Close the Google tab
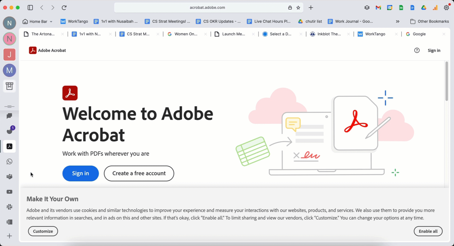The width and height of the screenshot is (454, 246). pos(444,34)
